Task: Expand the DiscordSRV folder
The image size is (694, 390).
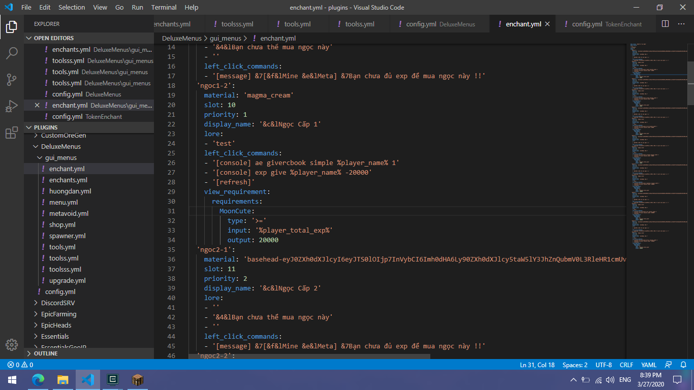Action: [57, 303]
